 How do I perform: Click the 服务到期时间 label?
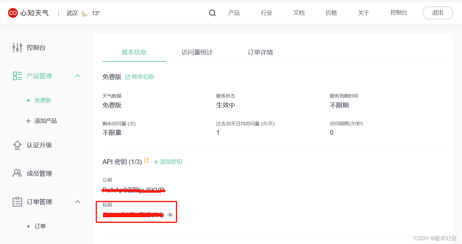[344, 96]
